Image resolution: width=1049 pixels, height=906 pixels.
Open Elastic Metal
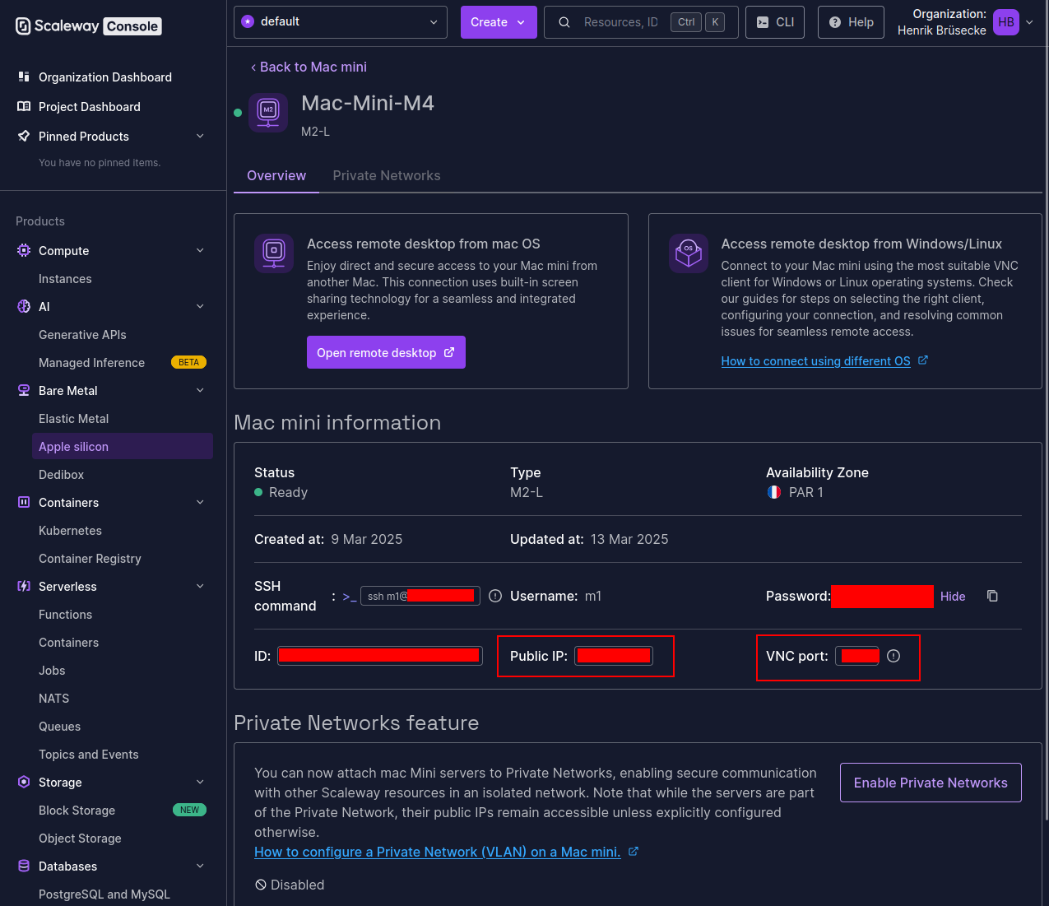coord(73,419)
